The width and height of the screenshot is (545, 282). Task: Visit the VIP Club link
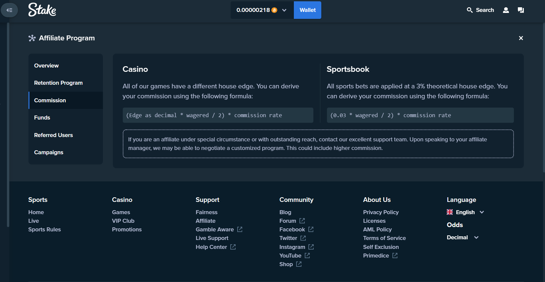[123, 221]
